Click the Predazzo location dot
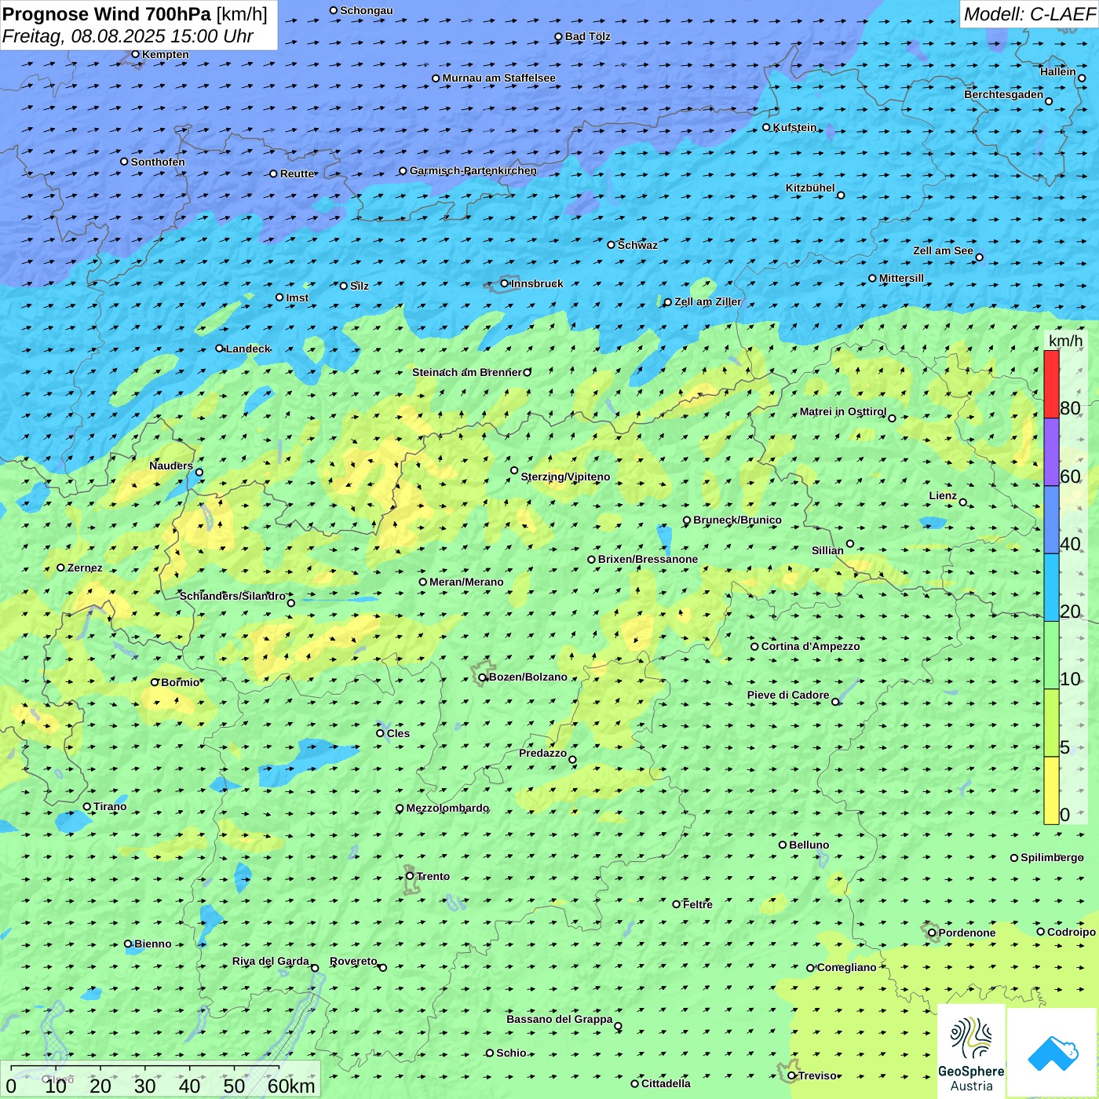 [x=572, y=760]
